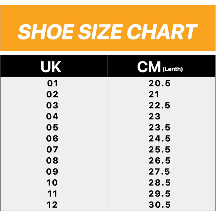The image size is (216, 216).
Task: Click UK size 09 row label
Action: [x=52, y=172]
